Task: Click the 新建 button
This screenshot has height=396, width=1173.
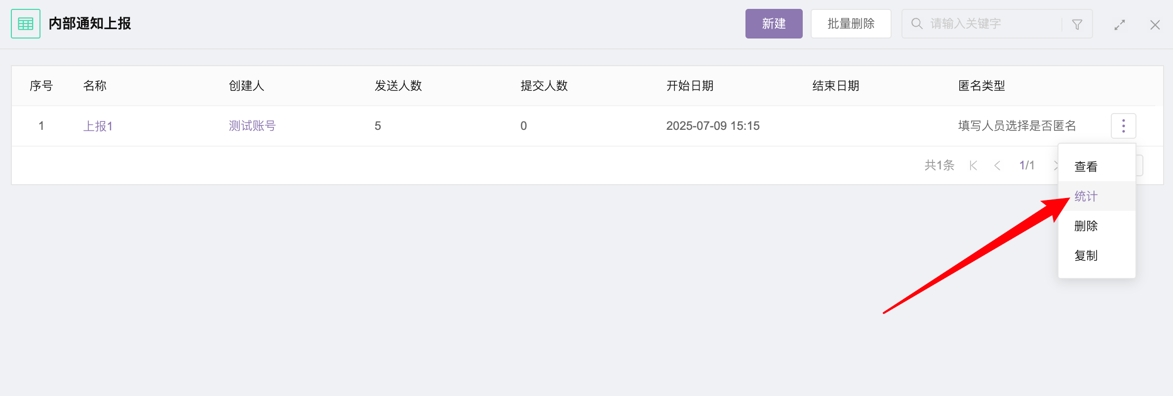Action: tap(774, 24)
